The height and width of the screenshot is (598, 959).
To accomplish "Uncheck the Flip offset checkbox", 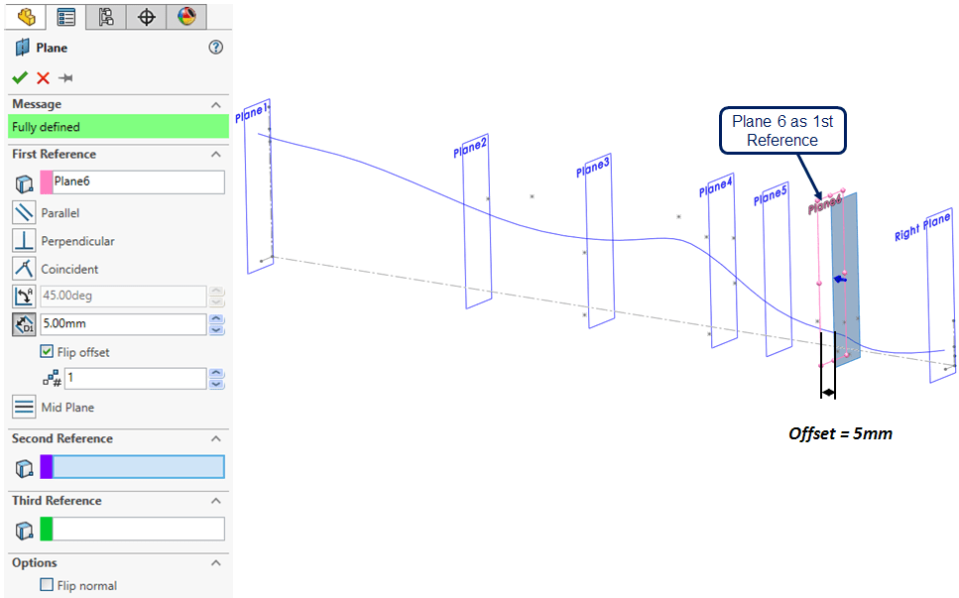I will 47,352.
